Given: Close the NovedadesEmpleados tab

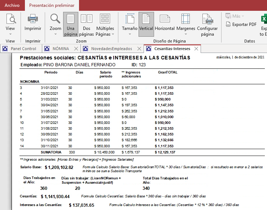Looking at the screenshot, I should (139, 49).
